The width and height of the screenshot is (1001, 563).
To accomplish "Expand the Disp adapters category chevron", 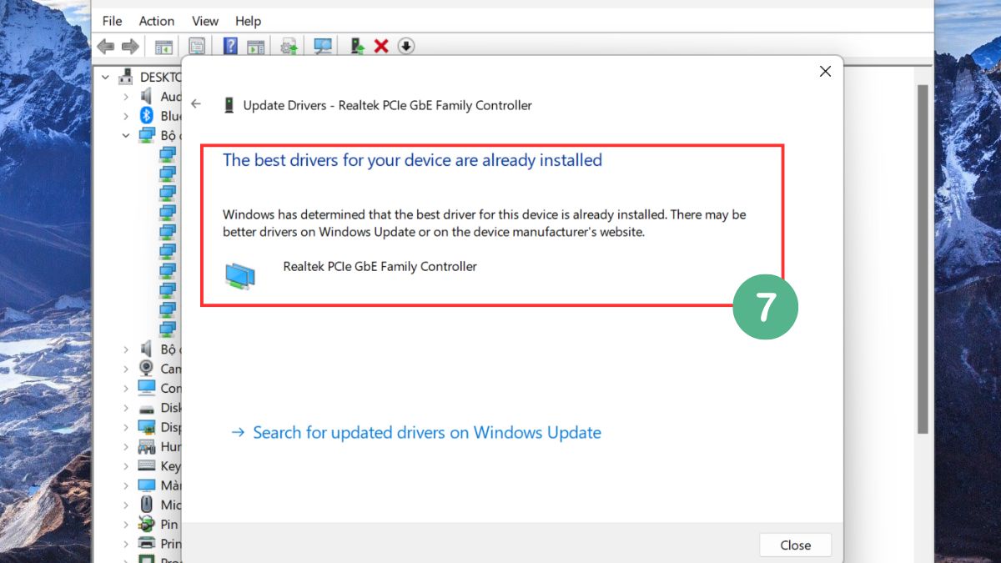I will [126, 427].
